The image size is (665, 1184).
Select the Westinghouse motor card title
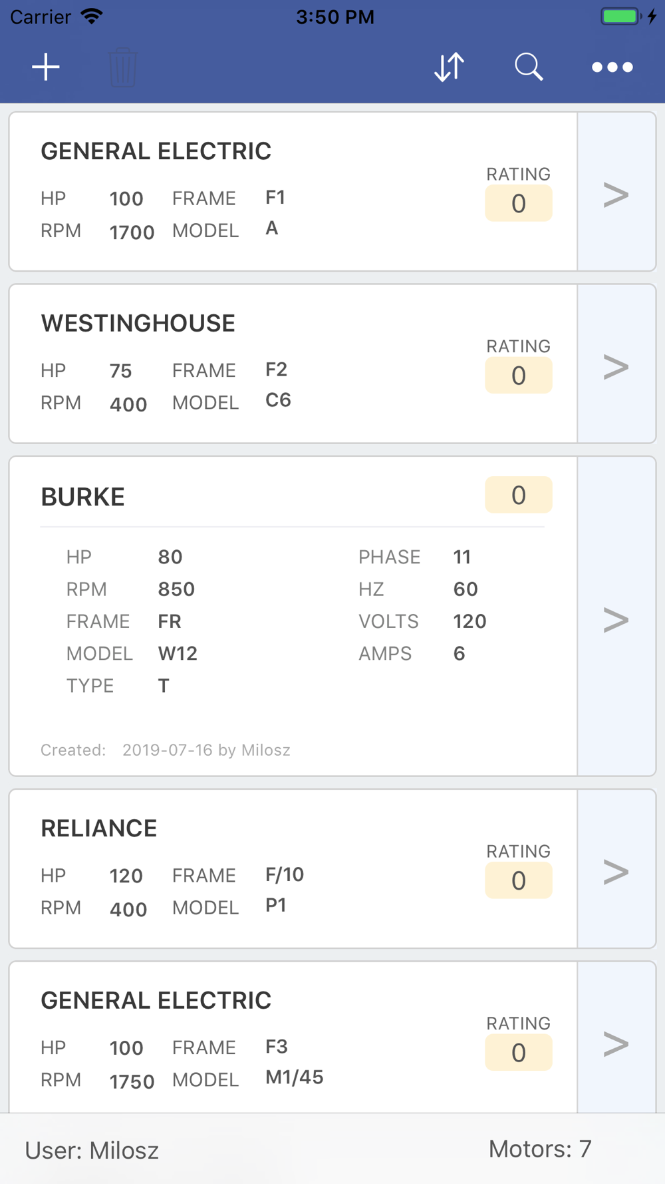138,324
